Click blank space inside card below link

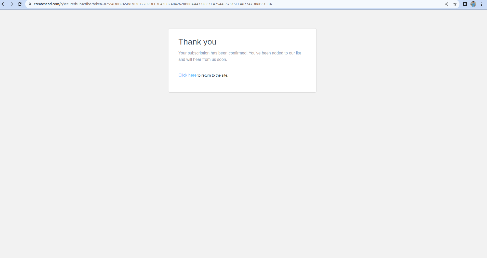point(242,85)
